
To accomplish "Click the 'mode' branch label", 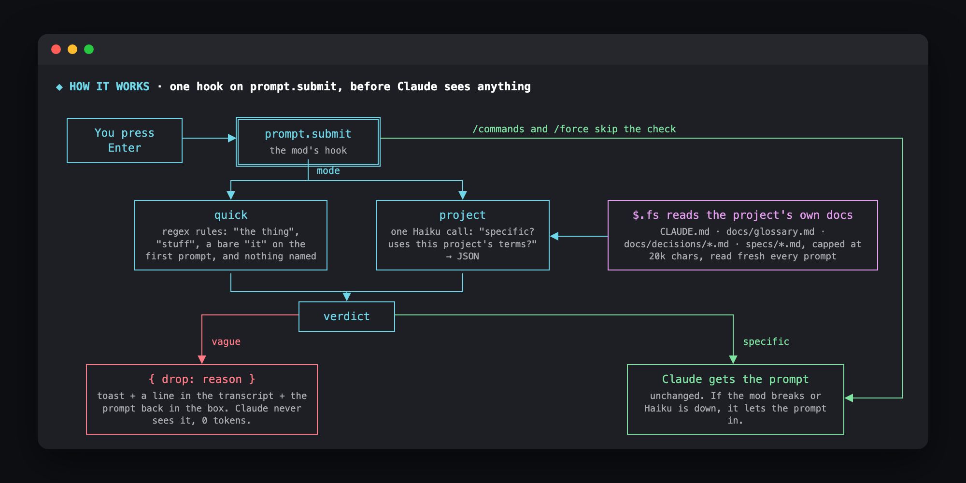I will [x=328, y=170].
